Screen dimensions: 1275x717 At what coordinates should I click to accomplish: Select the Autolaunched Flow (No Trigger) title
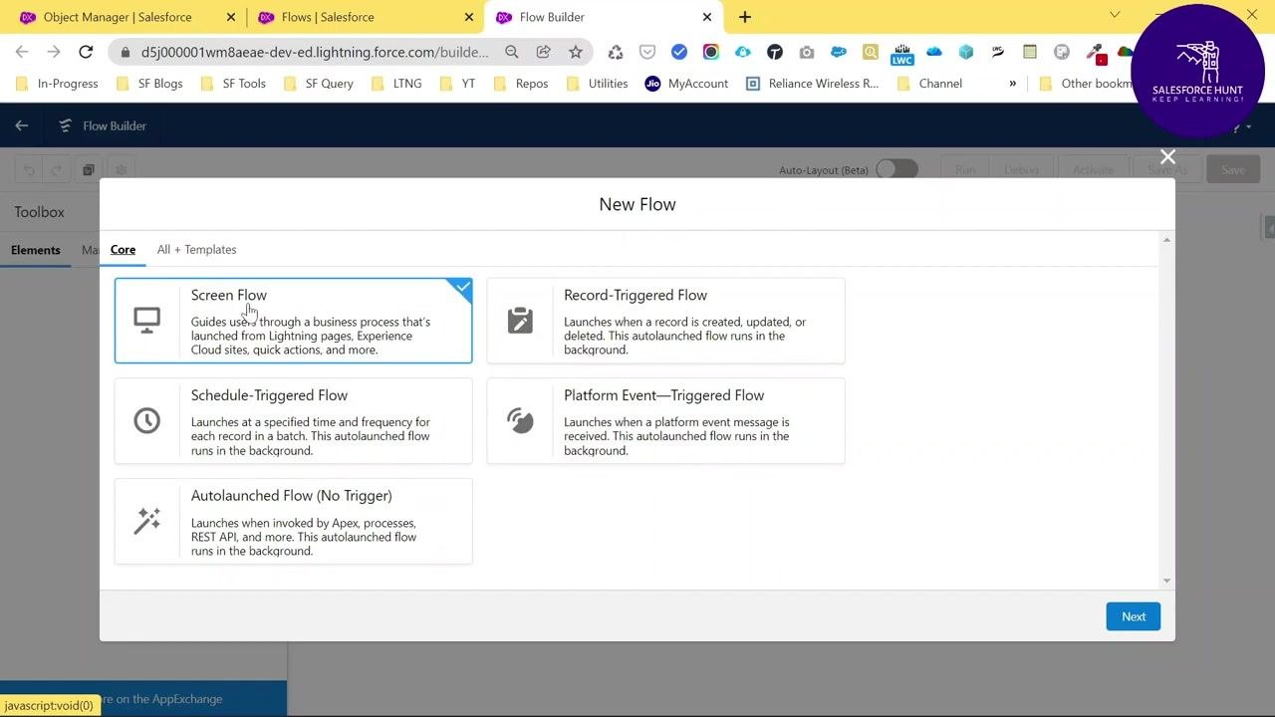(x=291, y=496)
